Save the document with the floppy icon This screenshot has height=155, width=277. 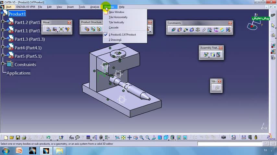click(18, 138)
